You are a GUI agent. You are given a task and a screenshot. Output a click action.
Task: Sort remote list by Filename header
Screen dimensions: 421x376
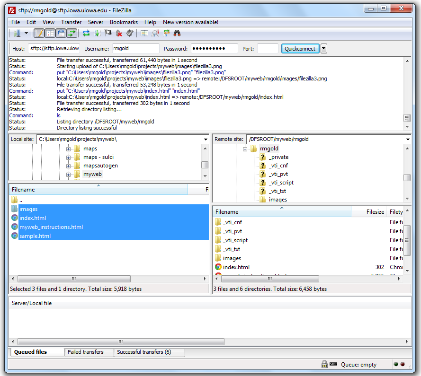tap(282, 212)
